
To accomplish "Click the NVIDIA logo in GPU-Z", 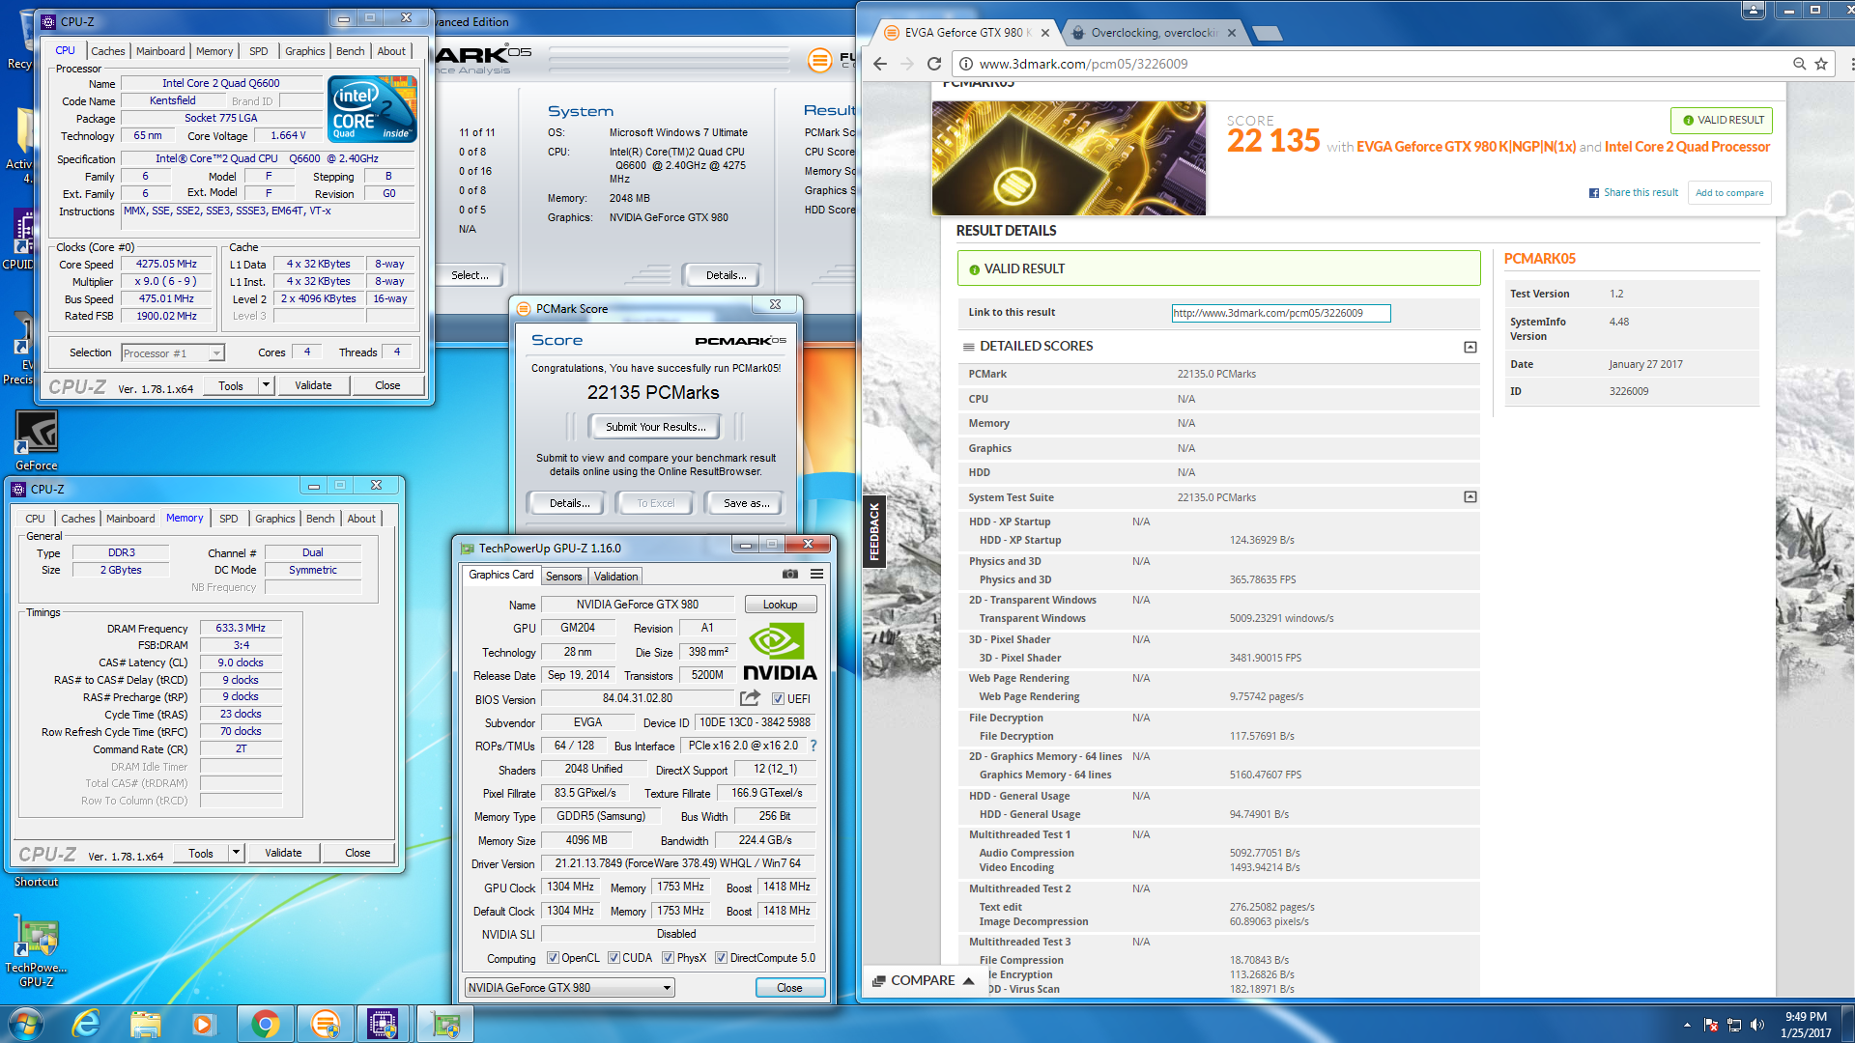I will (781, 652).
